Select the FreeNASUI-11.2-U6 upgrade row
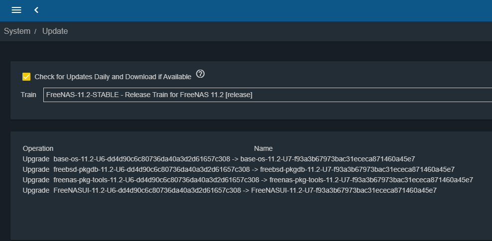 coord(230,191)
